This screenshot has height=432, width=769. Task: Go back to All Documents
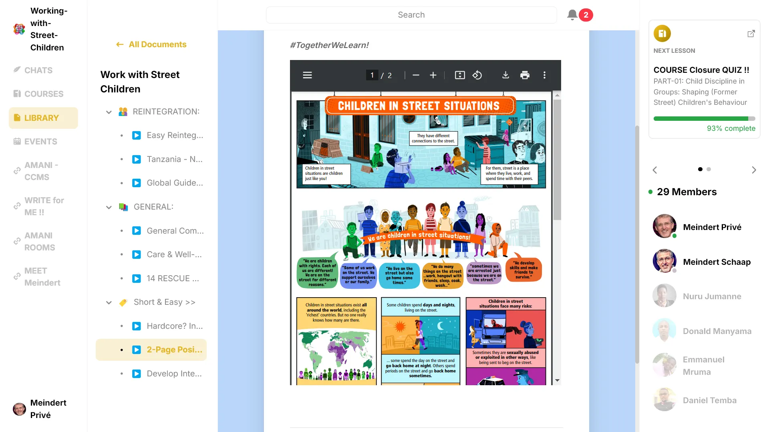click(x=151, y=44)
